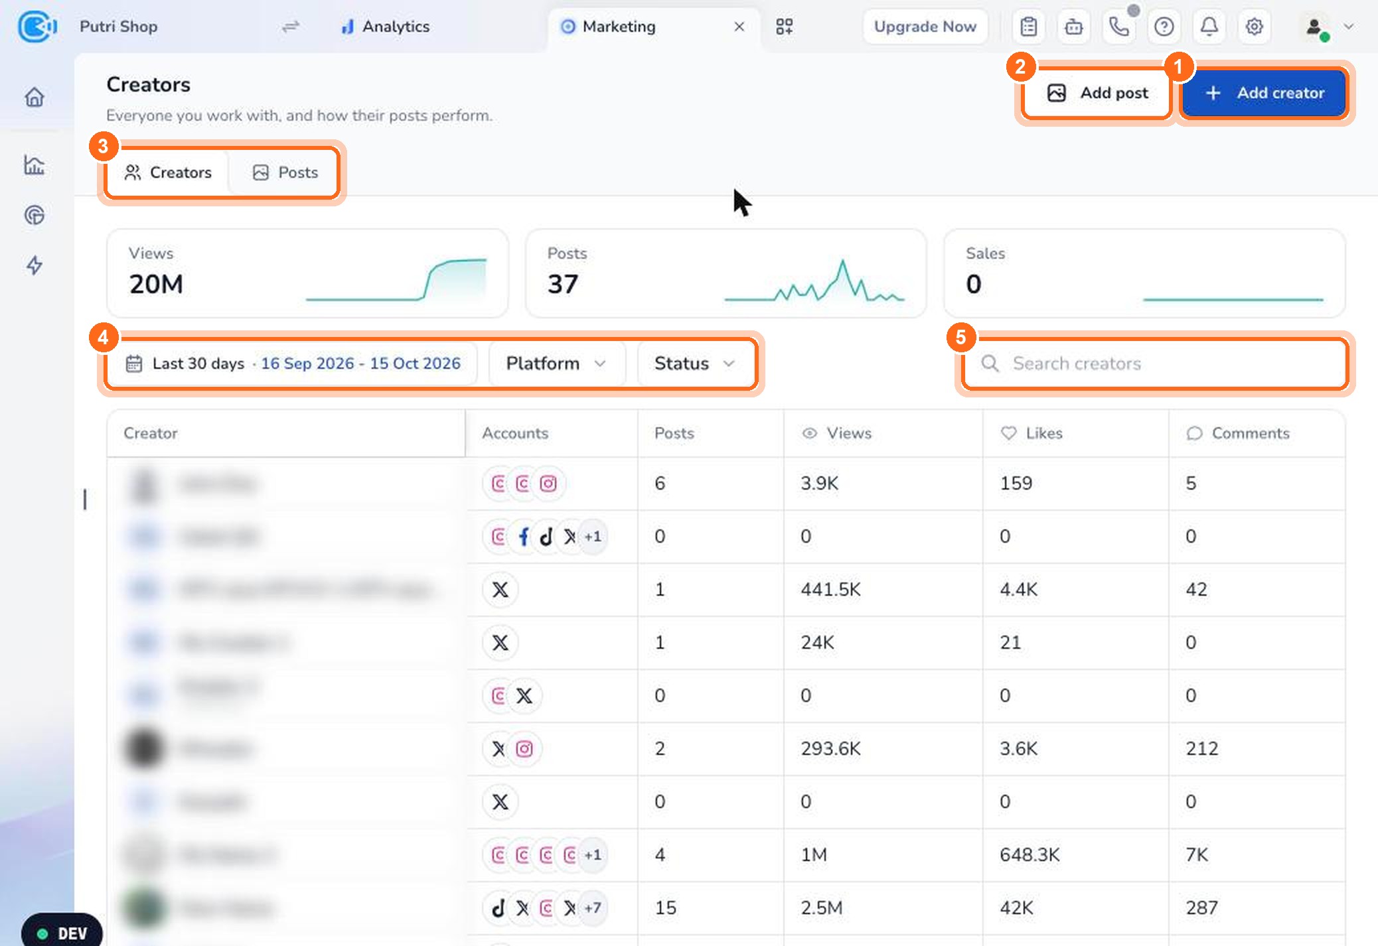
Task: Click the Add post button
Action: (1098, 93)
